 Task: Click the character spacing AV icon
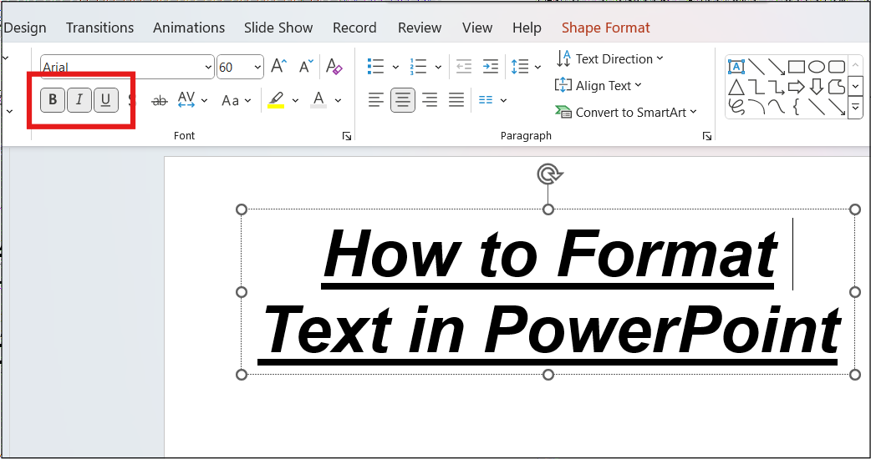[186, 100]
